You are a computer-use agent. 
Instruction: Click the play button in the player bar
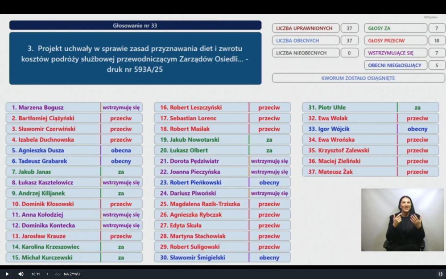click(x=7, y=274)
